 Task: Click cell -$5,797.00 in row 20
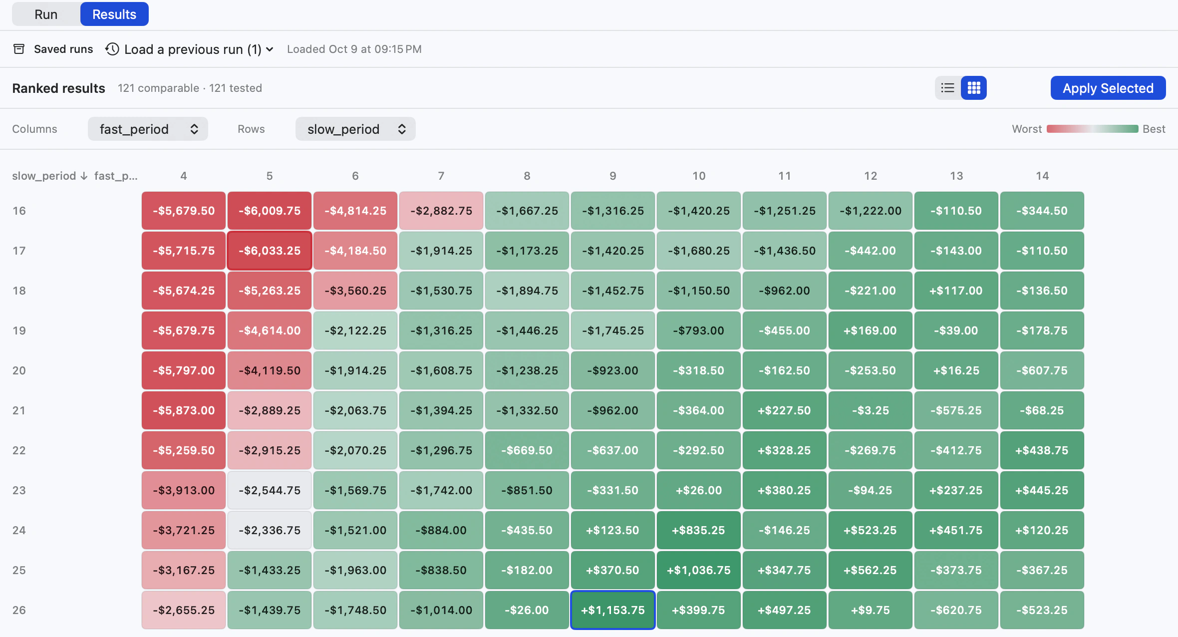pos(184,370)
